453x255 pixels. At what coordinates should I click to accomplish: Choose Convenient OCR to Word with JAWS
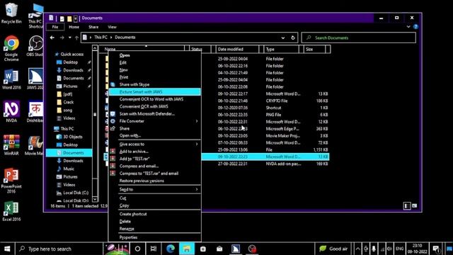(x=154, y=99)
